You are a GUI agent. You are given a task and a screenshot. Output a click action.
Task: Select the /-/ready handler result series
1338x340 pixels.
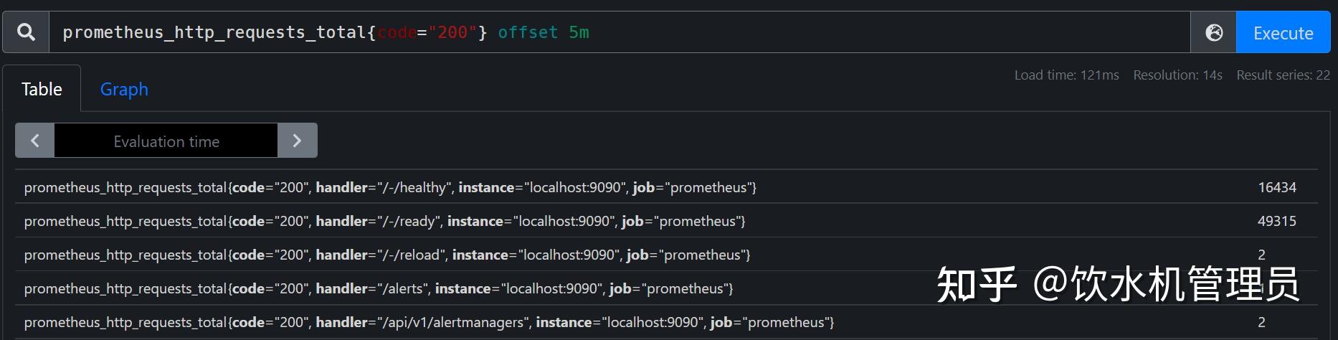pyautogui.click(x=384, y=221)
